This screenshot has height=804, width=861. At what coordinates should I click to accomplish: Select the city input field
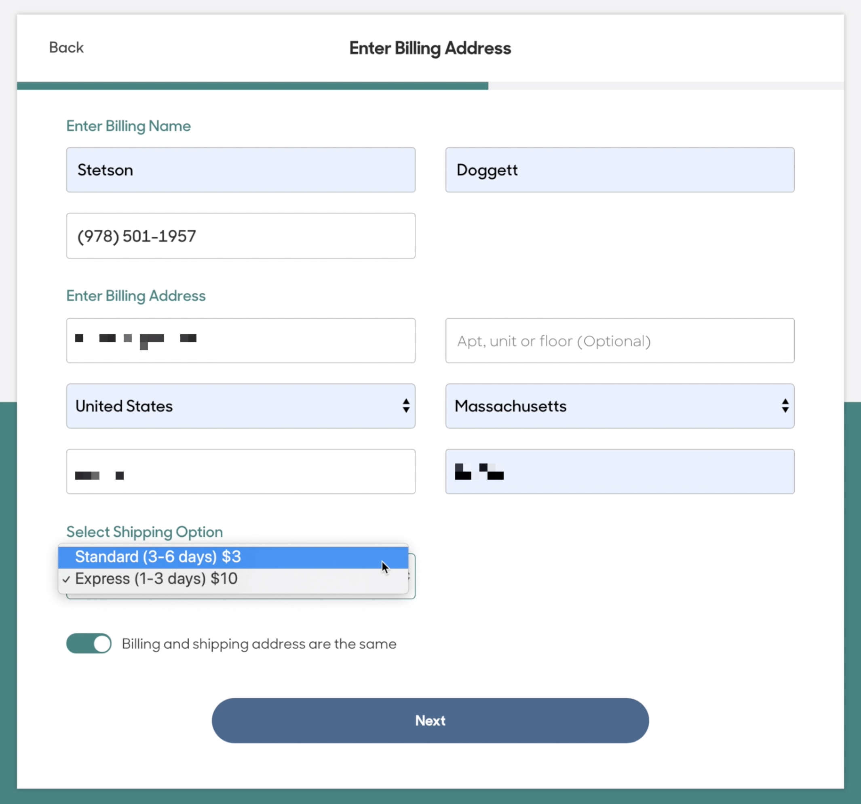tap(241, 472)
